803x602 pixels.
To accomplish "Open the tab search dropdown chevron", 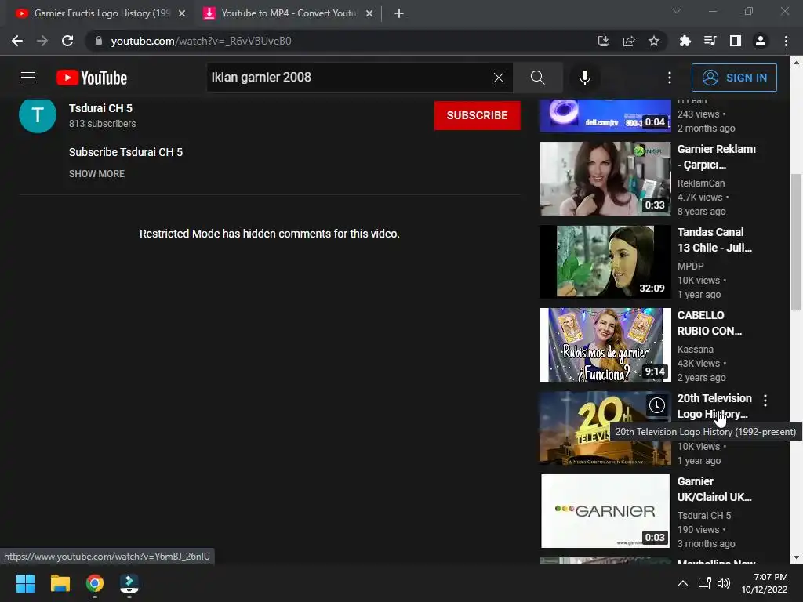I will (677, 11).
